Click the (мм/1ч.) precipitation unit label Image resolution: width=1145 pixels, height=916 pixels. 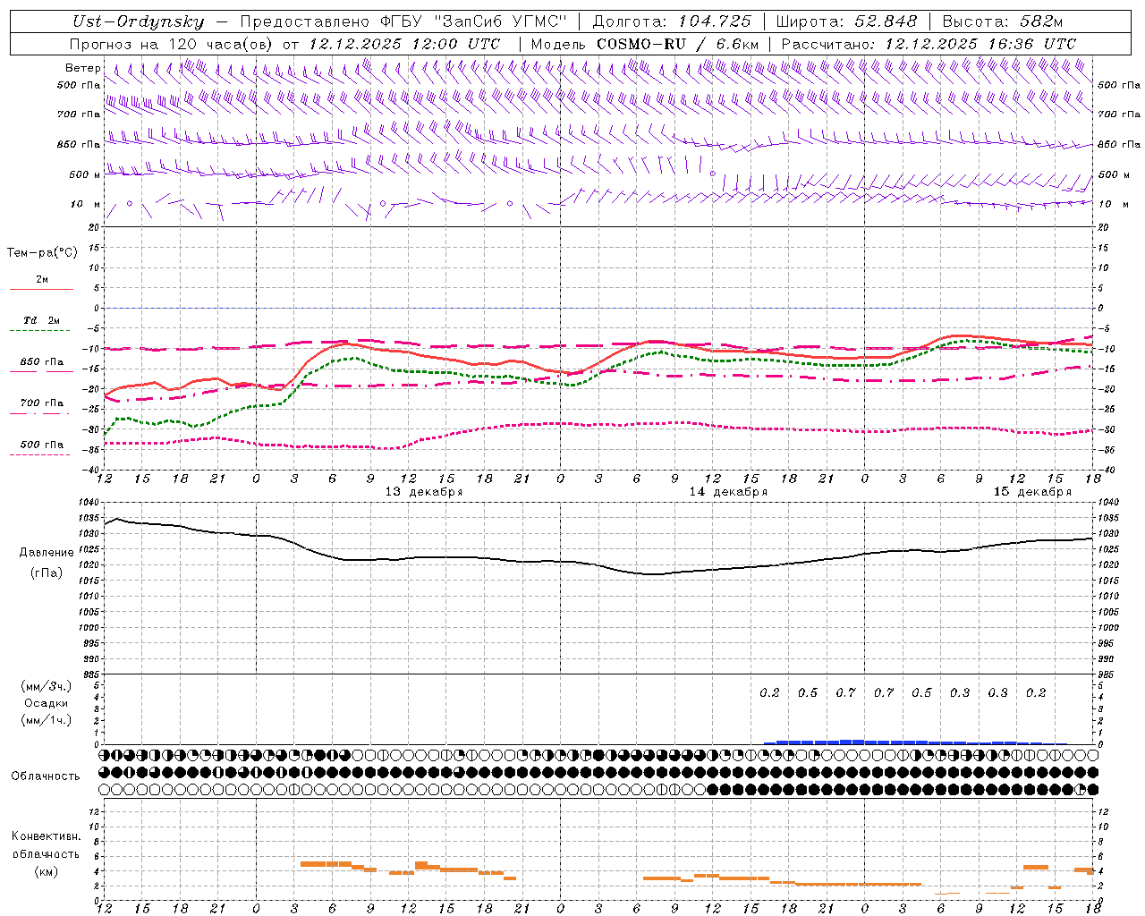pyautogui.click(x=47, y=720)
